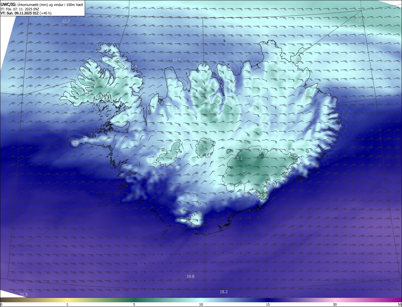402x307 pixels.
Task: Click the 6.9 value label in the Westfjords
Action: click(99, 83)
